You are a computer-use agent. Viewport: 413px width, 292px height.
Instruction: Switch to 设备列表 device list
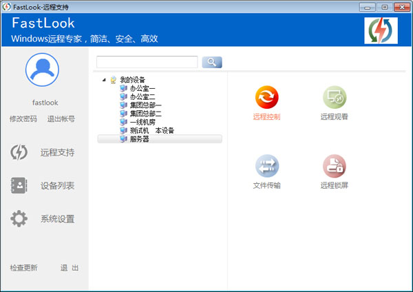coord(57,186)
